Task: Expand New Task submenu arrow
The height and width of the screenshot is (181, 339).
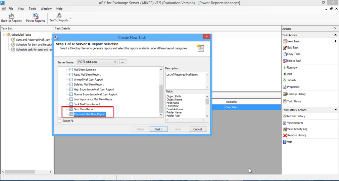Action: click(x=336, y=41)
